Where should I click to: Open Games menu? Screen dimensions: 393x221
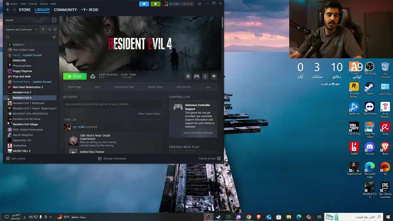(44, 4)
